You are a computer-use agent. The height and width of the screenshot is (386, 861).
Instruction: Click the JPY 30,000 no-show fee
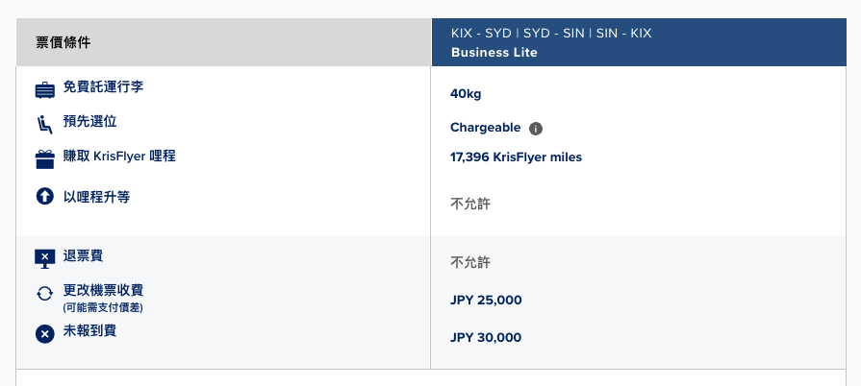click(486, 337)
